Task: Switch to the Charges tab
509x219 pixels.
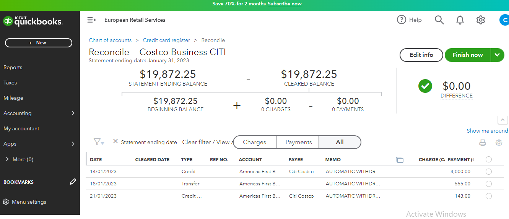Action: 254,142
